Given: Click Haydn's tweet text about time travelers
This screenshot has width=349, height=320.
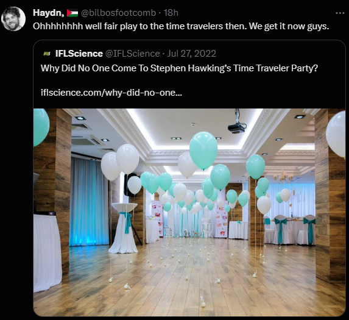Looking at the screenshot, I should [181, 26].
